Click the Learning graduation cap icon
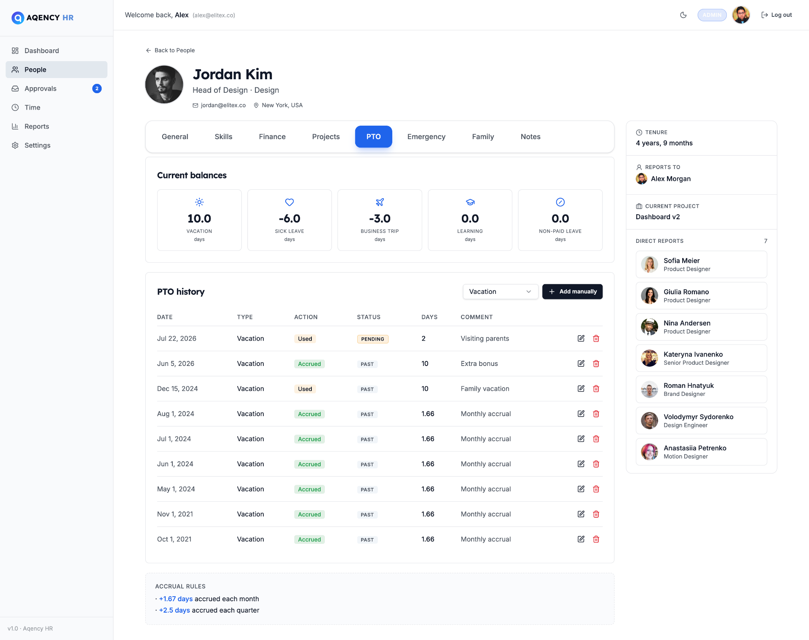Screen dimensions: 809x640 click(470, 202)
